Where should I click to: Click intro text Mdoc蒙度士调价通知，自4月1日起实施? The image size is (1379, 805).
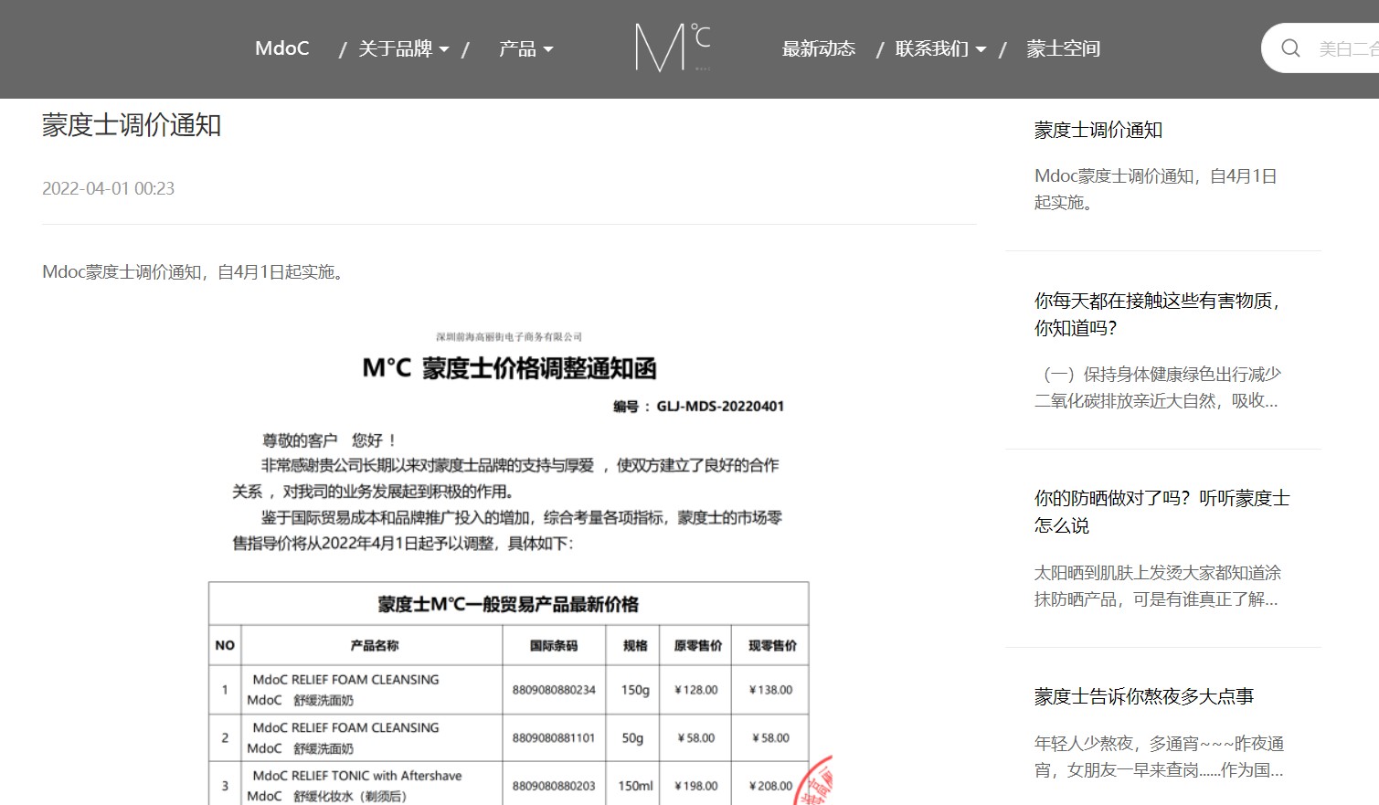coord(196,271)
